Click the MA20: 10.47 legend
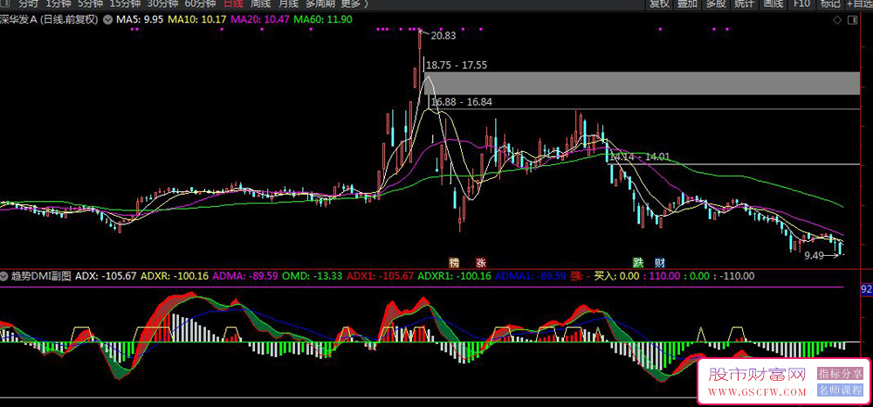The width and height of the screenshot is (873, 407). [259, 19]
